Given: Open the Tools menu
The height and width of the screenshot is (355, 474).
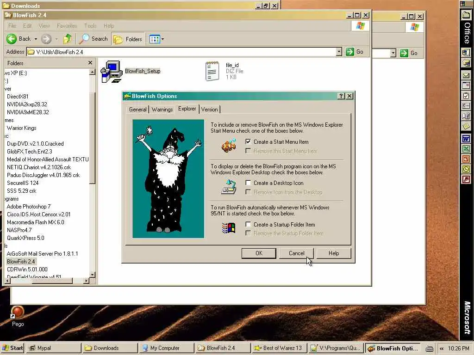Looking at the screenshot, I should 90,26.
